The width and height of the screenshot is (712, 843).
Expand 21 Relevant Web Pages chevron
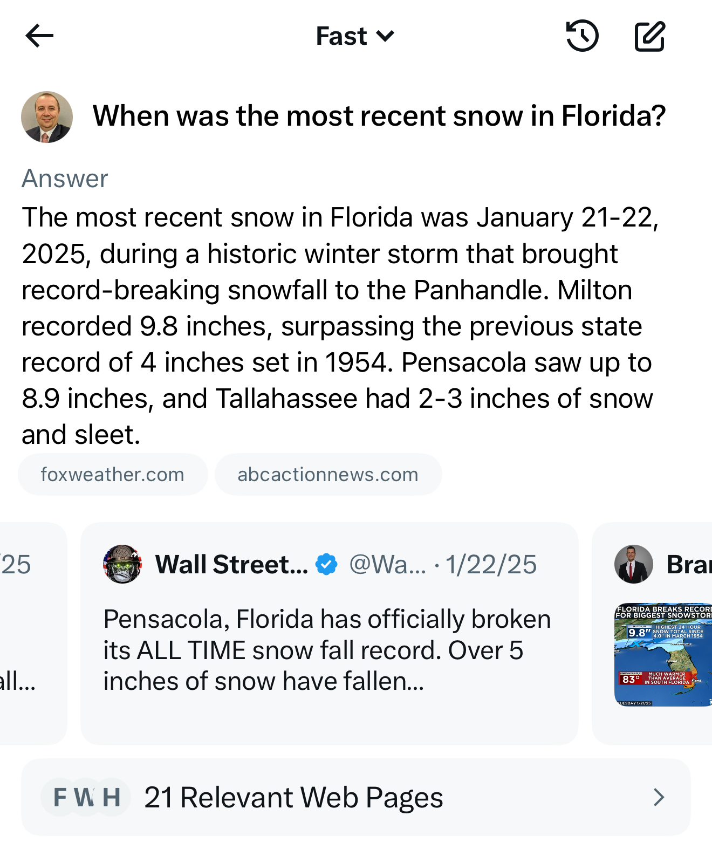tap(659, 797)
